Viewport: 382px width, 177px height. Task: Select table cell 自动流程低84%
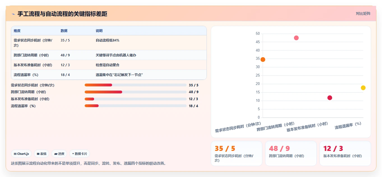107,40
